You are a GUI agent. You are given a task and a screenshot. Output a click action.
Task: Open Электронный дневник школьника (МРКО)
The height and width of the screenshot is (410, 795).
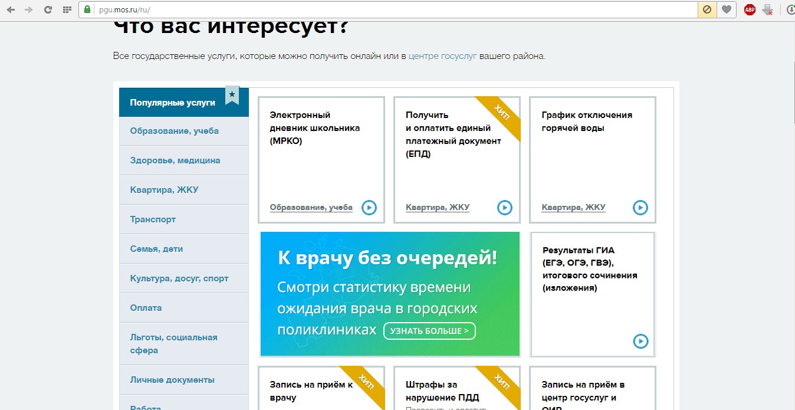(x=314, y=128)
